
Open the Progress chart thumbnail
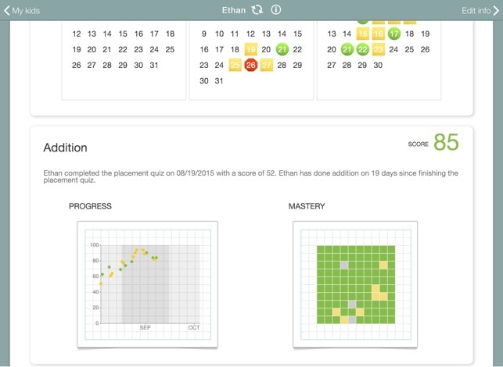coord(147,284)
